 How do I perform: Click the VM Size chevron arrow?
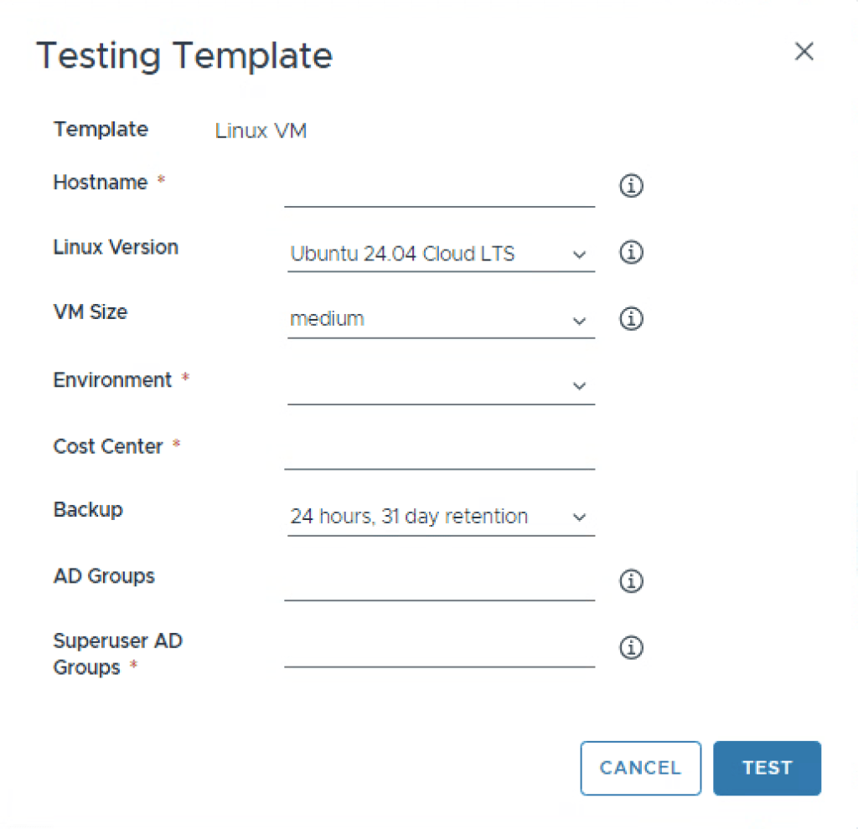(579, 320)
